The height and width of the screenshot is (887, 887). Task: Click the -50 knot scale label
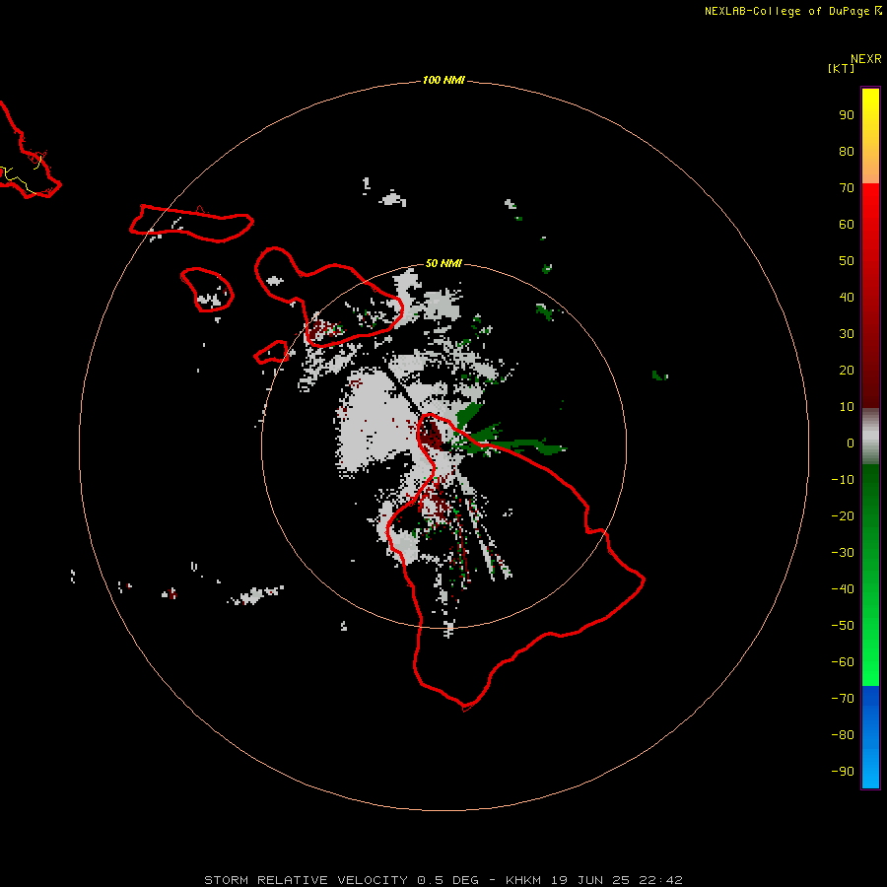tap(843, 626)
